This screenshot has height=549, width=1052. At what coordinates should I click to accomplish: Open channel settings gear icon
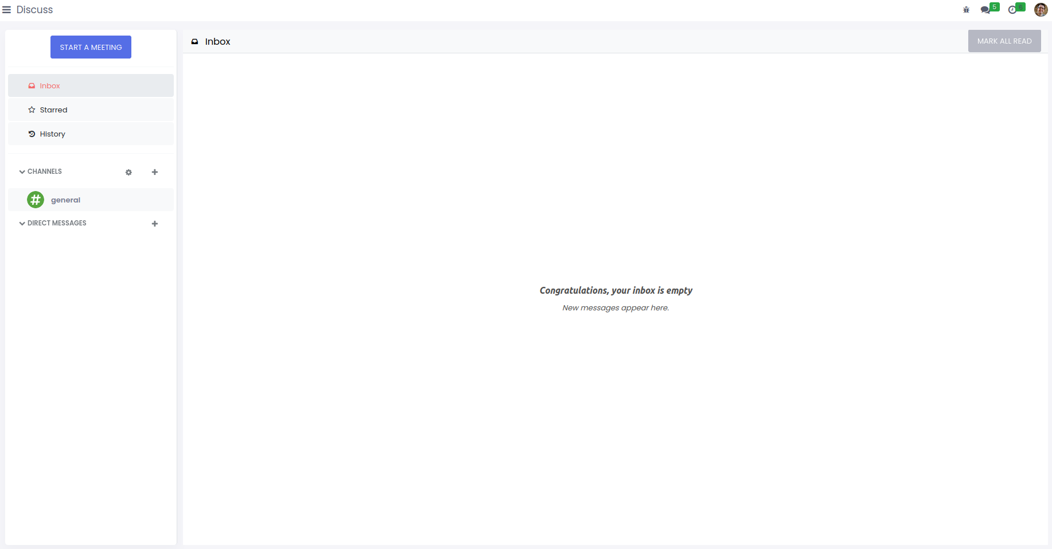(128, 172)
